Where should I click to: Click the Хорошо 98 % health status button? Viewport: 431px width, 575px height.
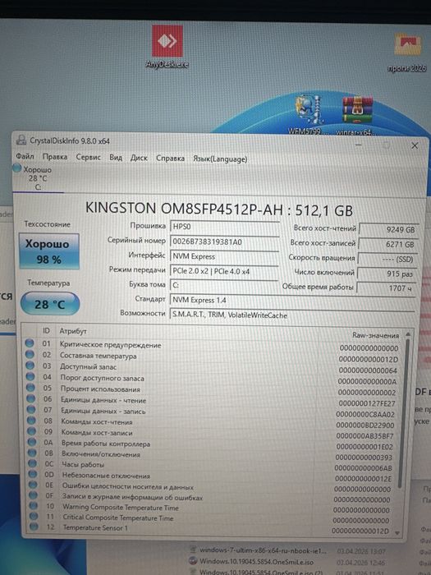48,251
